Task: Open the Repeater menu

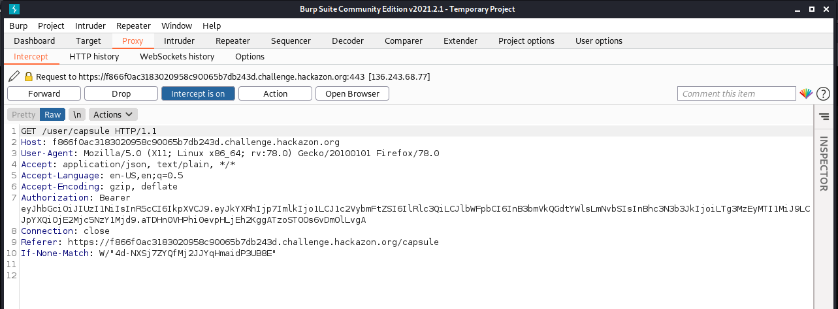Action: [x=133, y=25]
